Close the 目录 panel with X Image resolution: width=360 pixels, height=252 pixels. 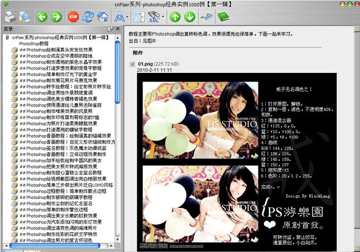tap(118, 29)
